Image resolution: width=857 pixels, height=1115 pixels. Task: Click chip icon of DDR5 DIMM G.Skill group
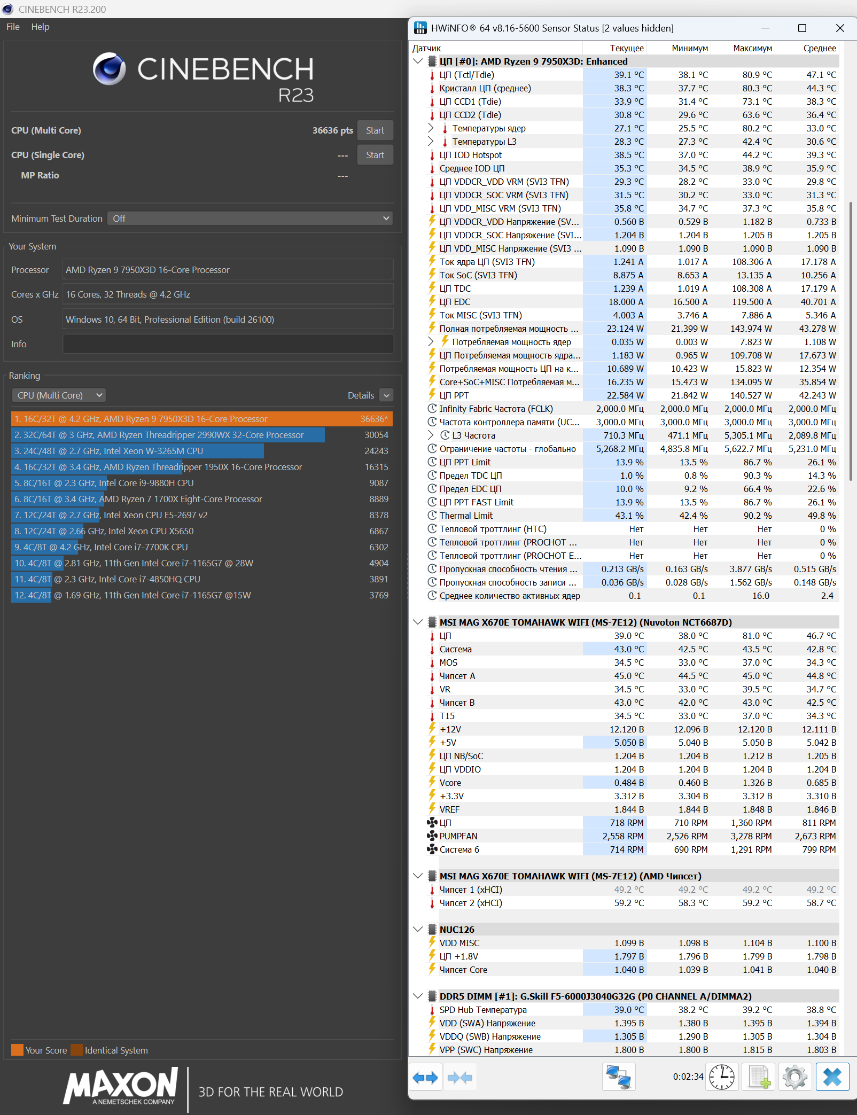pyautogui.click(x=432, y=996)
